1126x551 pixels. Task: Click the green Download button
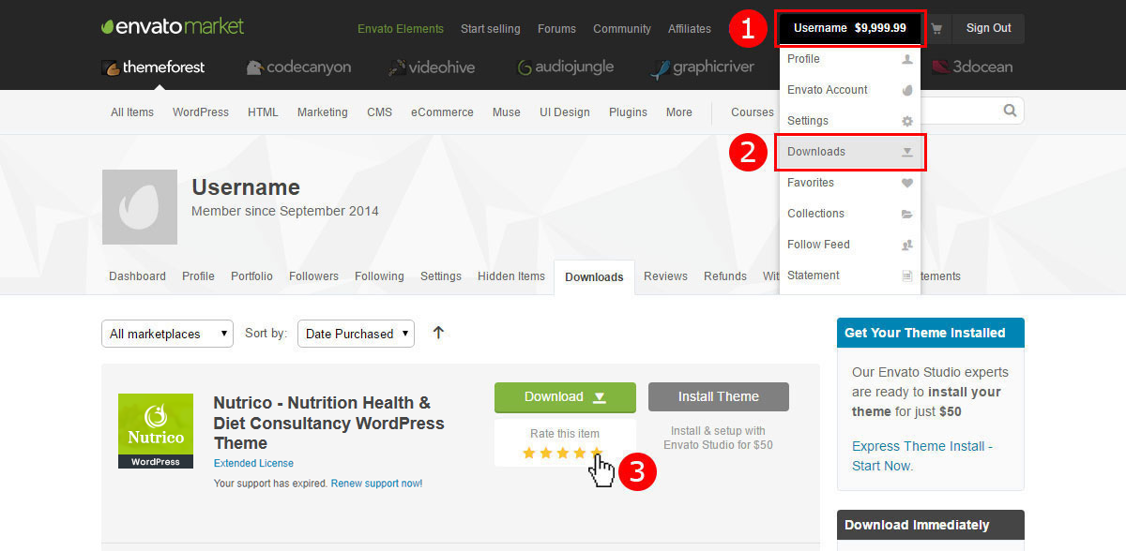565,396
